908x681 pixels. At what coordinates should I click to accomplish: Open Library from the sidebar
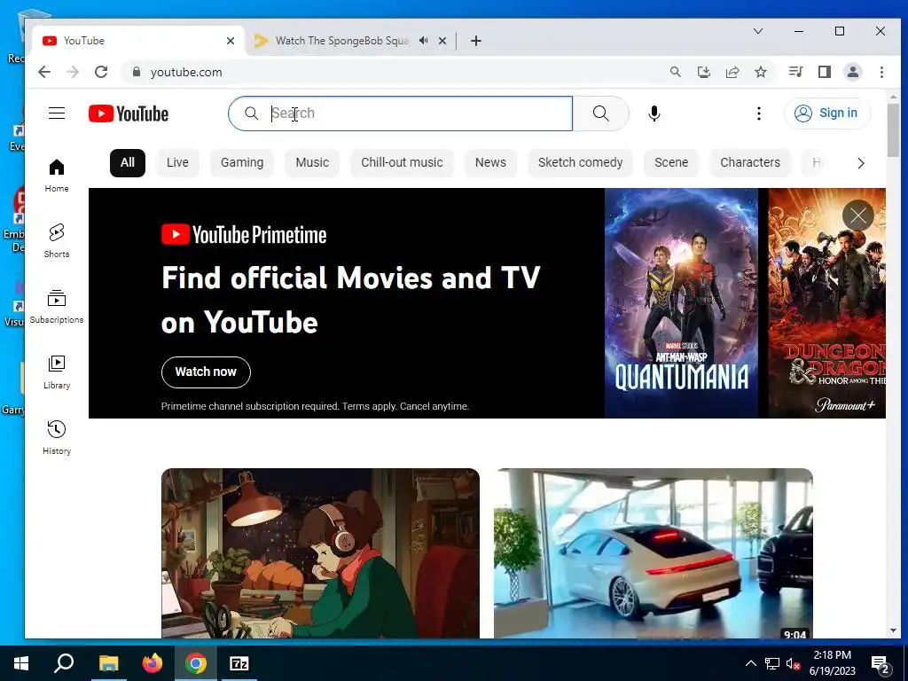click(x=56, y=372)
